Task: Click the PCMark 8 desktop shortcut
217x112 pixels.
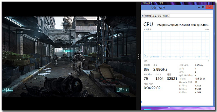Action: click(x=147, y=3)
